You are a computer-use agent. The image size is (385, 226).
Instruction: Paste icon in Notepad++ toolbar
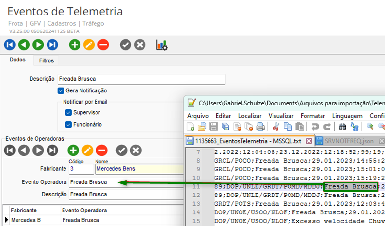tap(299, 127)
